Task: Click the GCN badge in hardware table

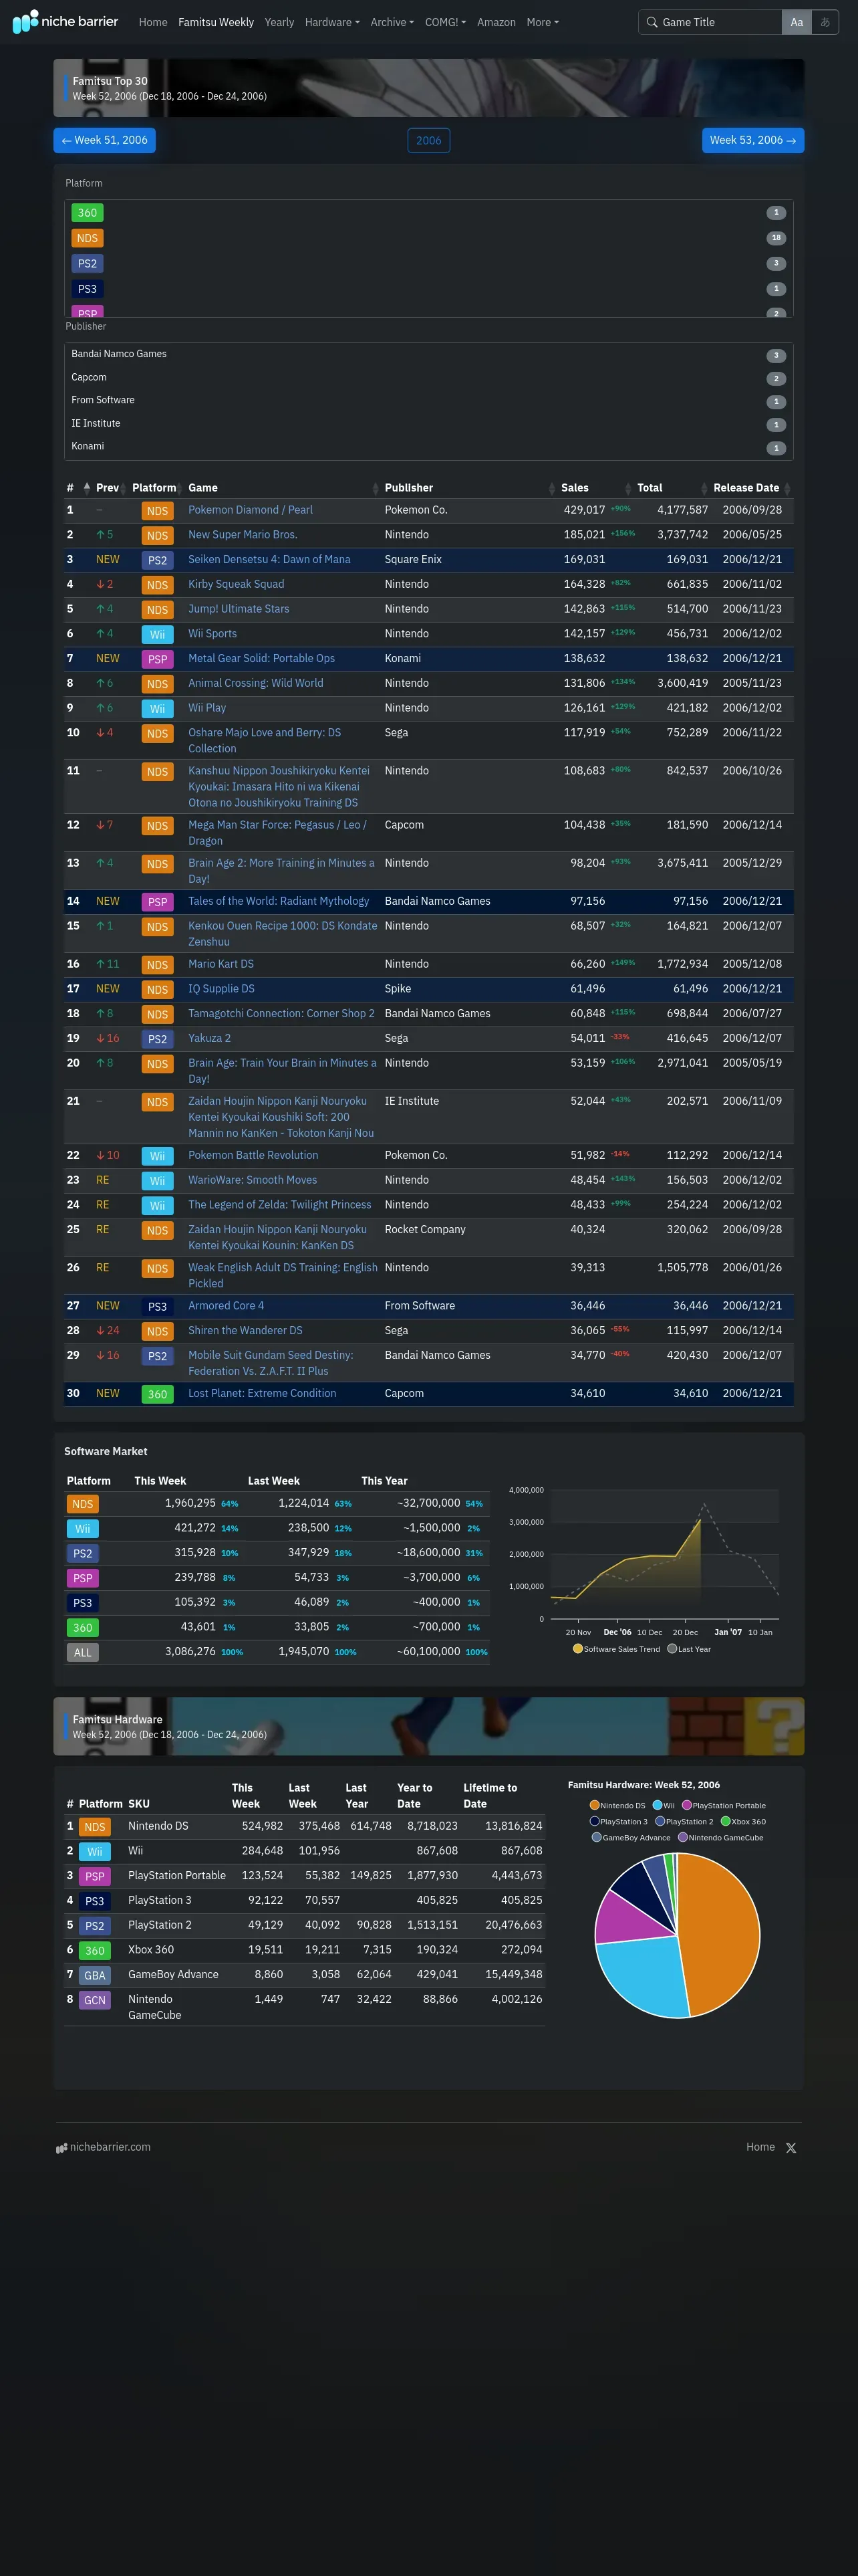Action: pyautogui.click(x=95, y=2000)
